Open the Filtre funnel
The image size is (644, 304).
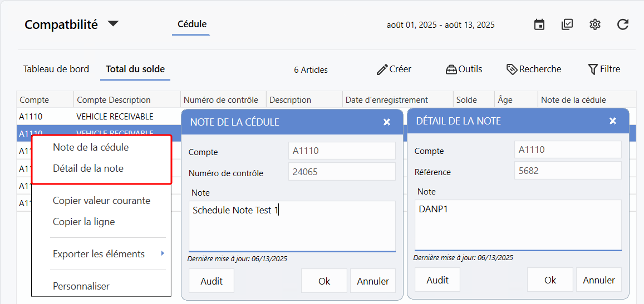coord(593,69)
